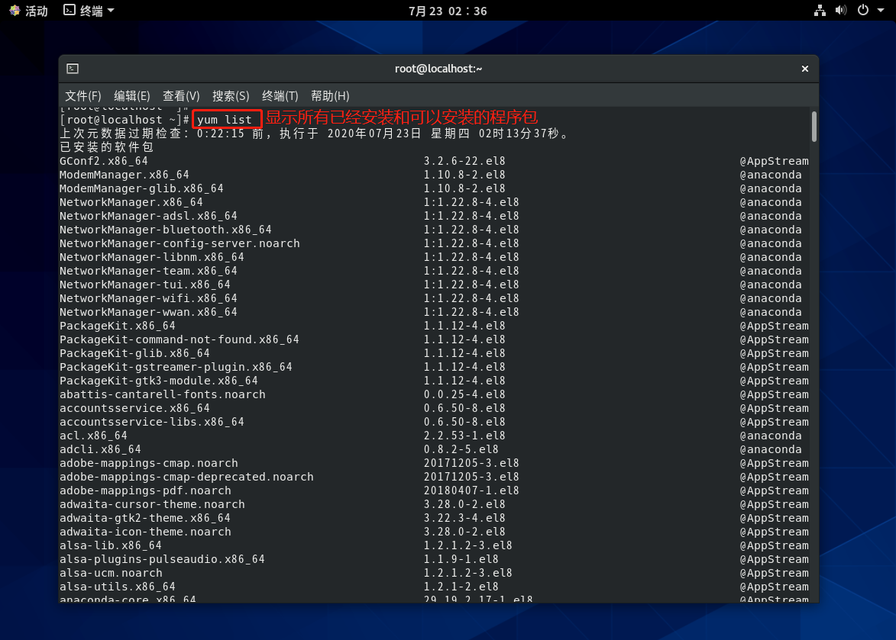The image size is (896, 640).
Task: Open the 文件(F) menu
Action: pos(83,95)
